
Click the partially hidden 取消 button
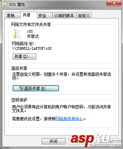pos(80,141)
